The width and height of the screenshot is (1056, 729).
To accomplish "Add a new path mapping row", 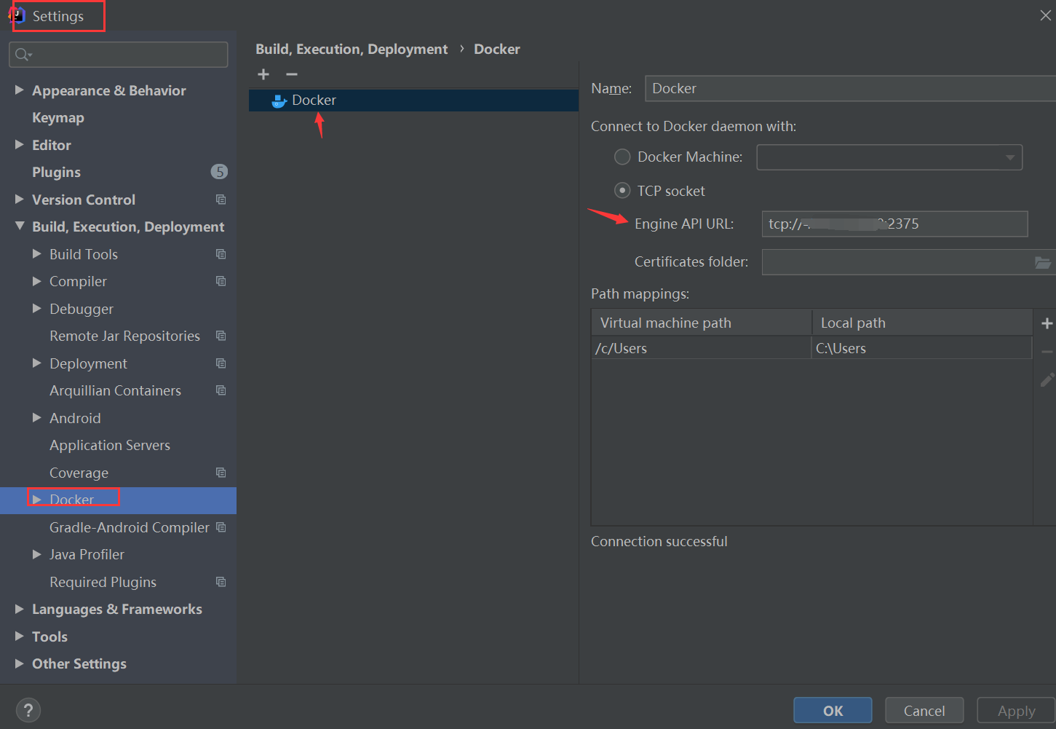I will click(x=1047, y=323).
